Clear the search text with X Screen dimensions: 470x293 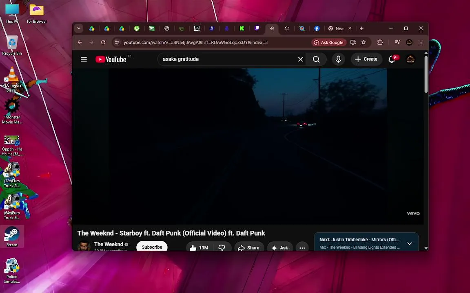click(301, 59)
